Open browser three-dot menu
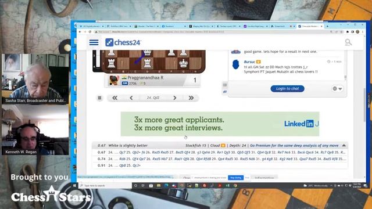372x209 pixels. point(363,32)
